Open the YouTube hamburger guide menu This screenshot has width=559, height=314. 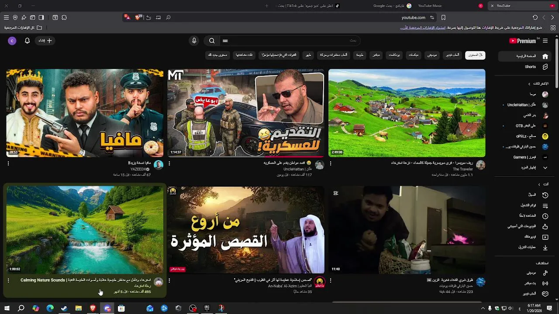click(x=545, y=41)
